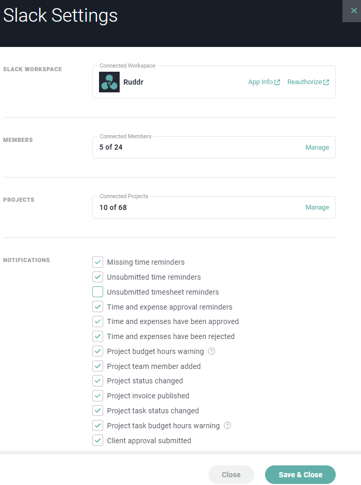This screenshot has width=361, height=485.
Task: Manage connected members
Action: 317,148
